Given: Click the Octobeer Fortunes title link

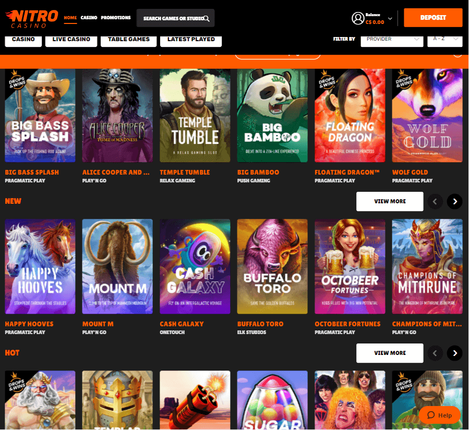Looking at the screenshot, I should tap(347, 324).
